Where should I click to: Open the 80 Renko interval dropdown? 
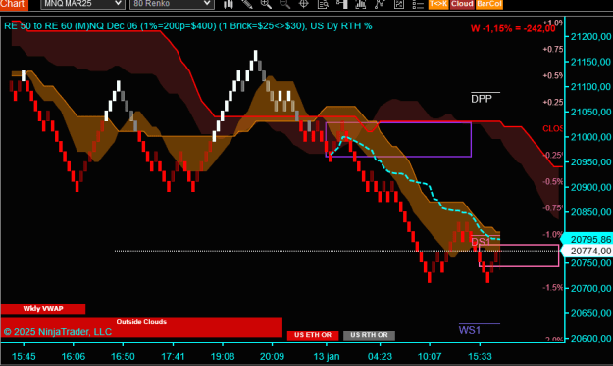coord(172,4)
